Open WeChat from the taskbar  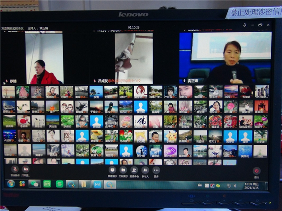coord(34,184)
